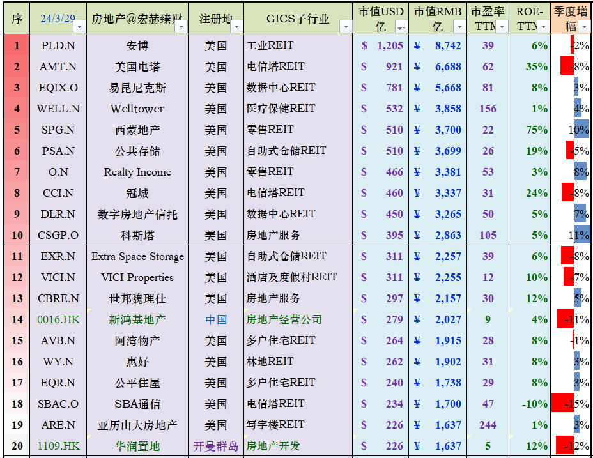The image size is (593, 458).
Task: Open the GICS子行业 column filter dropdown
Action: [x=346, y=27]
